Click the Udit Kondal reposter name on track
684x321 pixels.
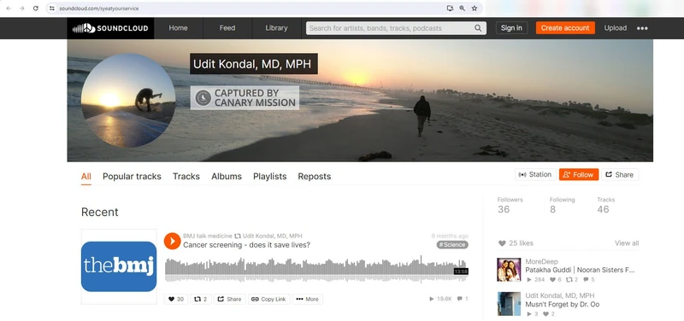[272, 236]
